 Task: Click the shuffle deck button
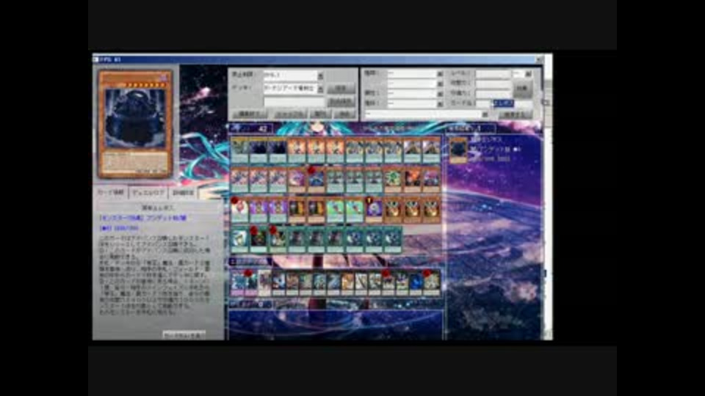pyautogui.click(x=290, y=114)
